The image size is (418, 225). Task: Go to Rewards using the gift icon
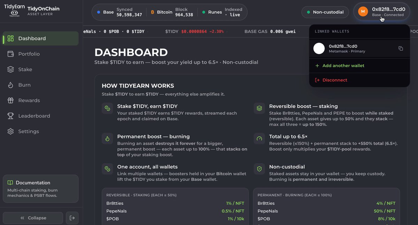[x=11, y=100]
